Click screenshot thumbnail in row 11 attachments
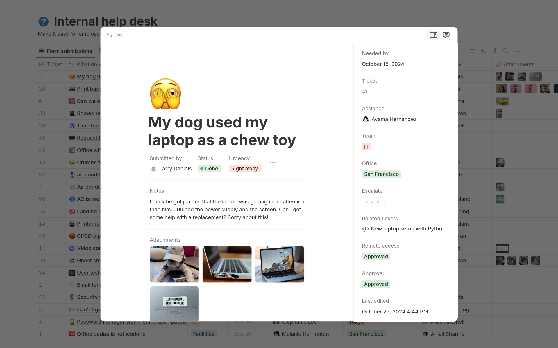The width and height of the screenshot is (558, 348). point(502,248)
